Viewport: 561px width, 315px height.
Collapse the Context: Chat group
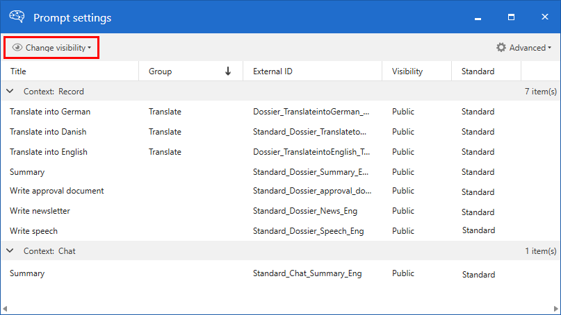coord(10,250)
